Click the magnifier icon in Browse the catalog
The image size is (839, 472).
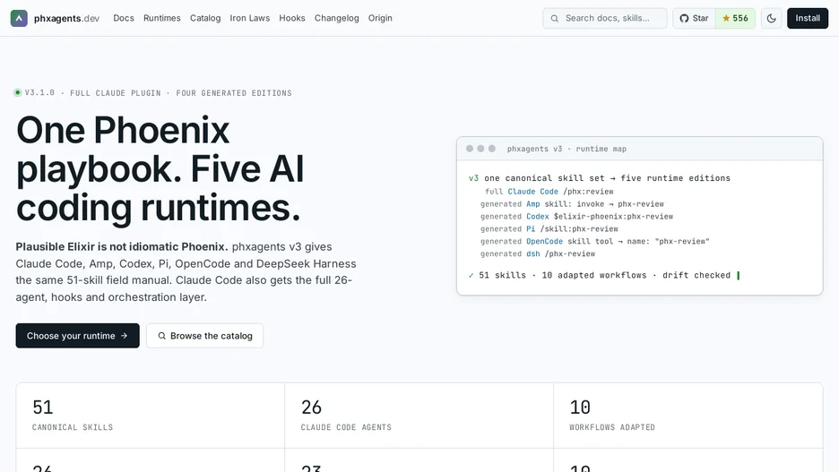click(x=161, y=336)
